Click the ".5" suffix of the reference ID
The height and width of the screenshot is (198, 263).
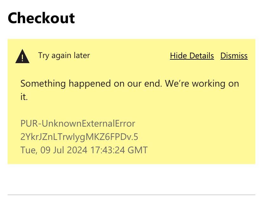coord(134,137)
